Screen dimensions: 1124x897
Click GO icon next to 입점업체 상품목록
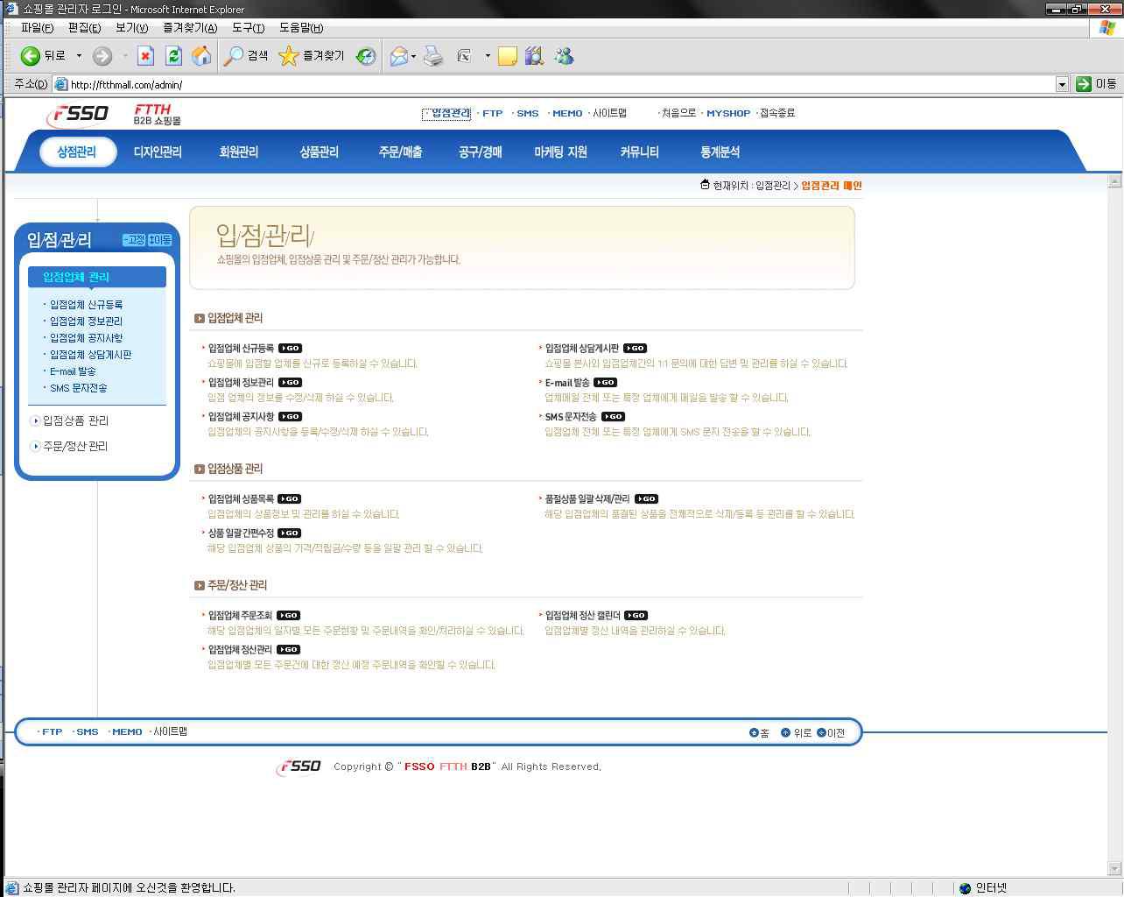(x=289, y=499)
